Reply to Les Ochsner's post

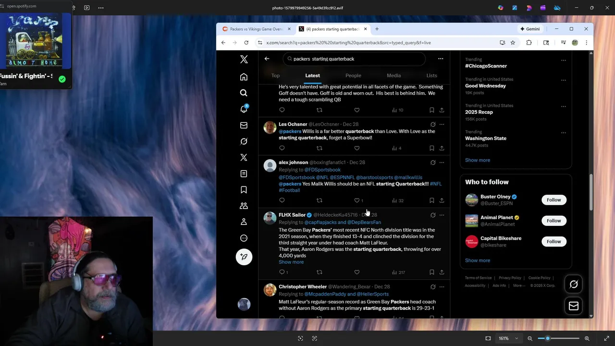point(282,148)
